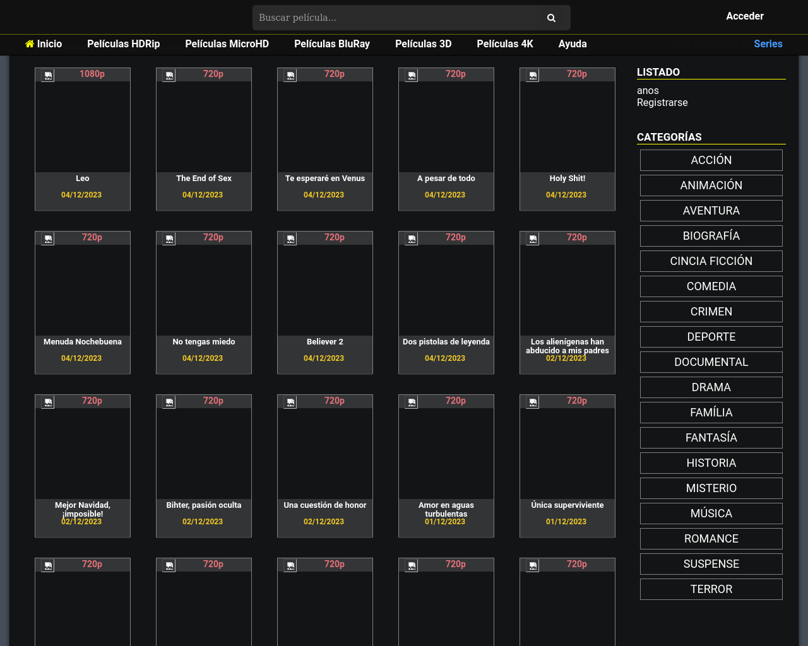Open Te esperaré en Venus title

coord(325,179)
